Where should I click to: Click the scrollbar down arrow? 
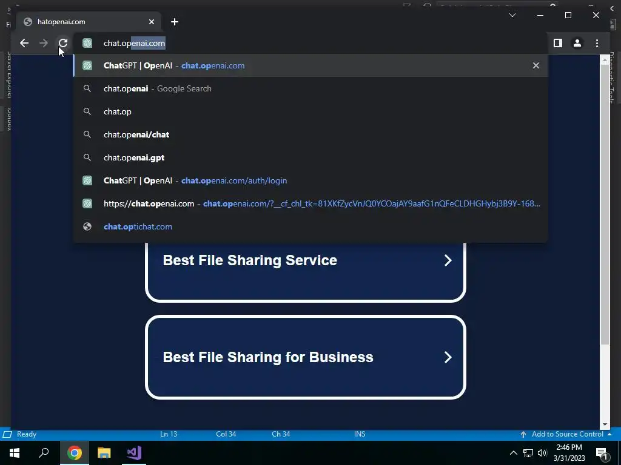click(x=605, y=424)
